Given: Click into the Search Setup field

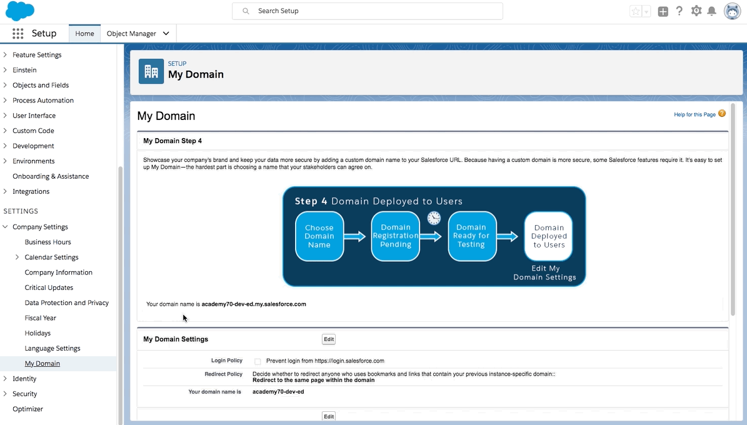Looking at the screenshot, I should coord(368,11).
